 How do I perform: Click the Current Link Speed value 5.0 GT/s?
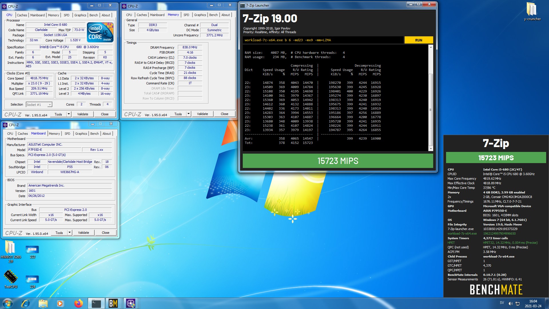[x=51, y=220]
